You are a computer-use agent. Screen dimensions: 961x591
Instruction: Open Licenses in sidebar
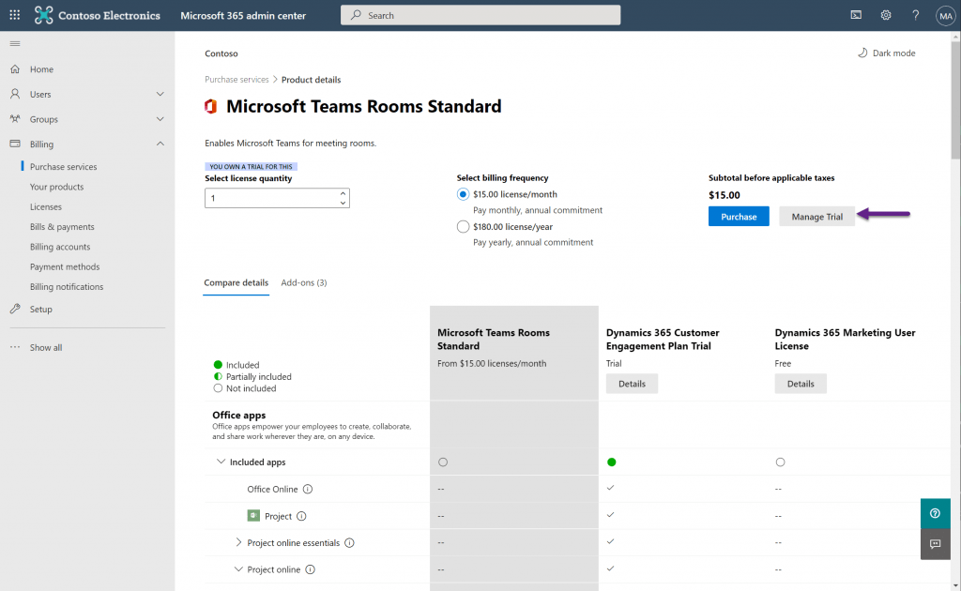tap(46, 207)
